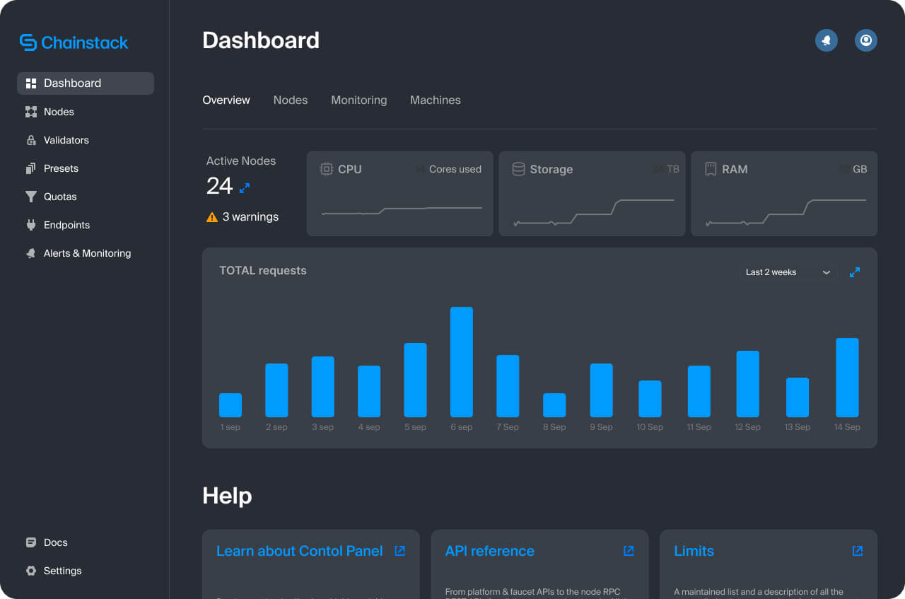The width and height of the screenshot is (905, 599).
Task: Click the Help heading
Action: click(x=227, y=496)
